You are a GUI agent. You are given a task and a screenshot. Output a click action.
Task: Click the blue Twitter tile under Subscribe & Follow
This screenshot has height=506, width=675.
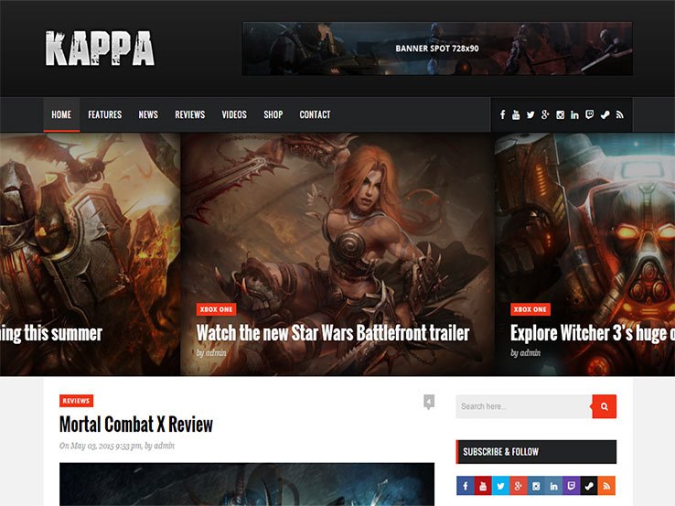coord(499,486)
